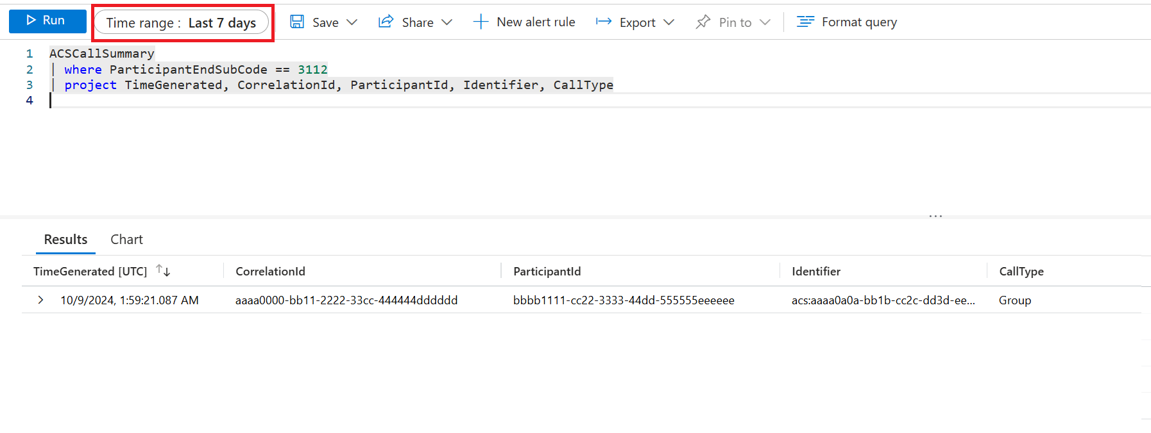Click the Format query lines icon
1151x433 pixels.
tap(805, 22)
